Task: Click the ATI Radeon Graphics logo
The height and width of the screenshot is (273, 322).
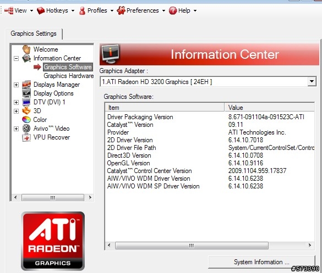Action: pos(53,241)
